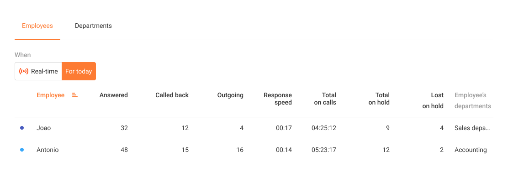
Task: Click the Outgoing column header
Action: pyautogui.click(x=230, y=95)
